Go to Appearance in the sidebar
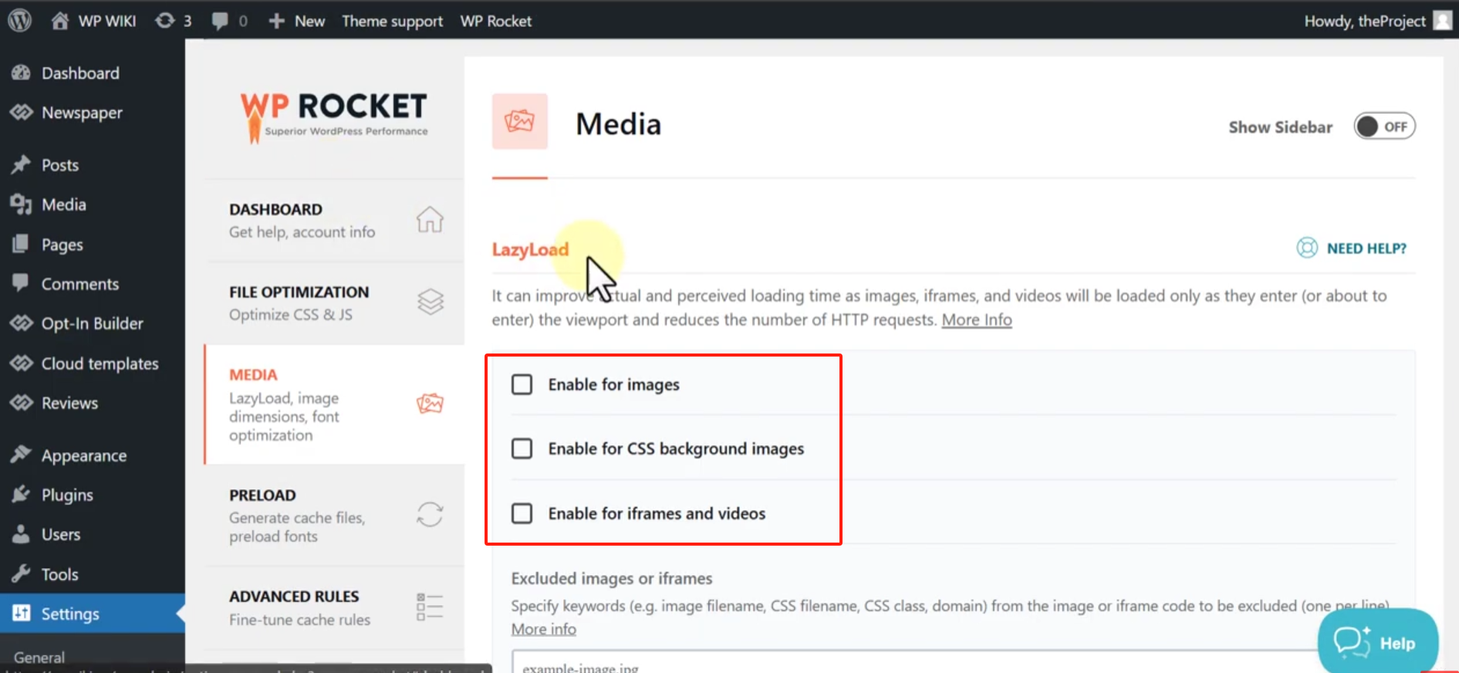This screenshot has height=673, width=1459. pyautogui.click(x=83, y=455)
